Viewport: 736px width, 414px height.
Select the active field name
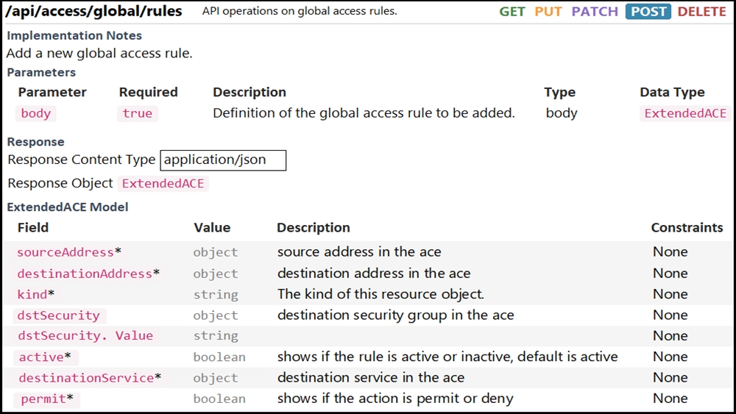[x=46, y=357]
